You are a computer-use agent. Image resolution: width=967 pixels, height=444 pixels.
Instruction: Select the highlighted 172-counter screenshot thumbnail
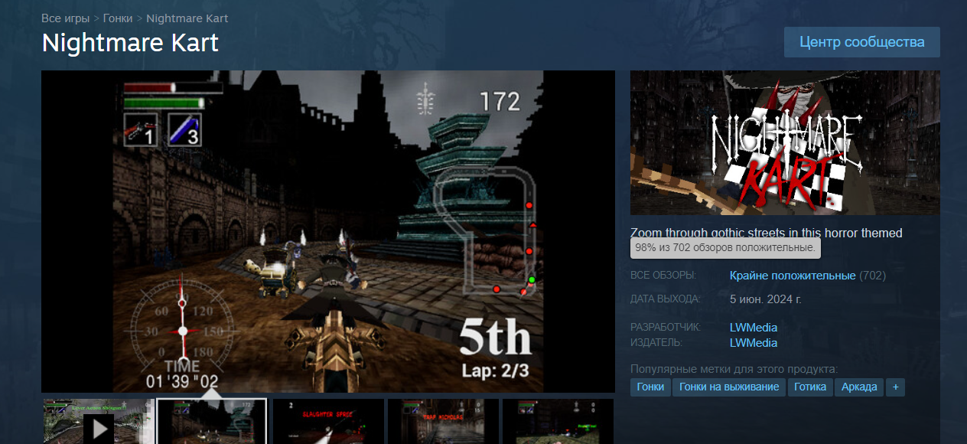click(212, 422)
